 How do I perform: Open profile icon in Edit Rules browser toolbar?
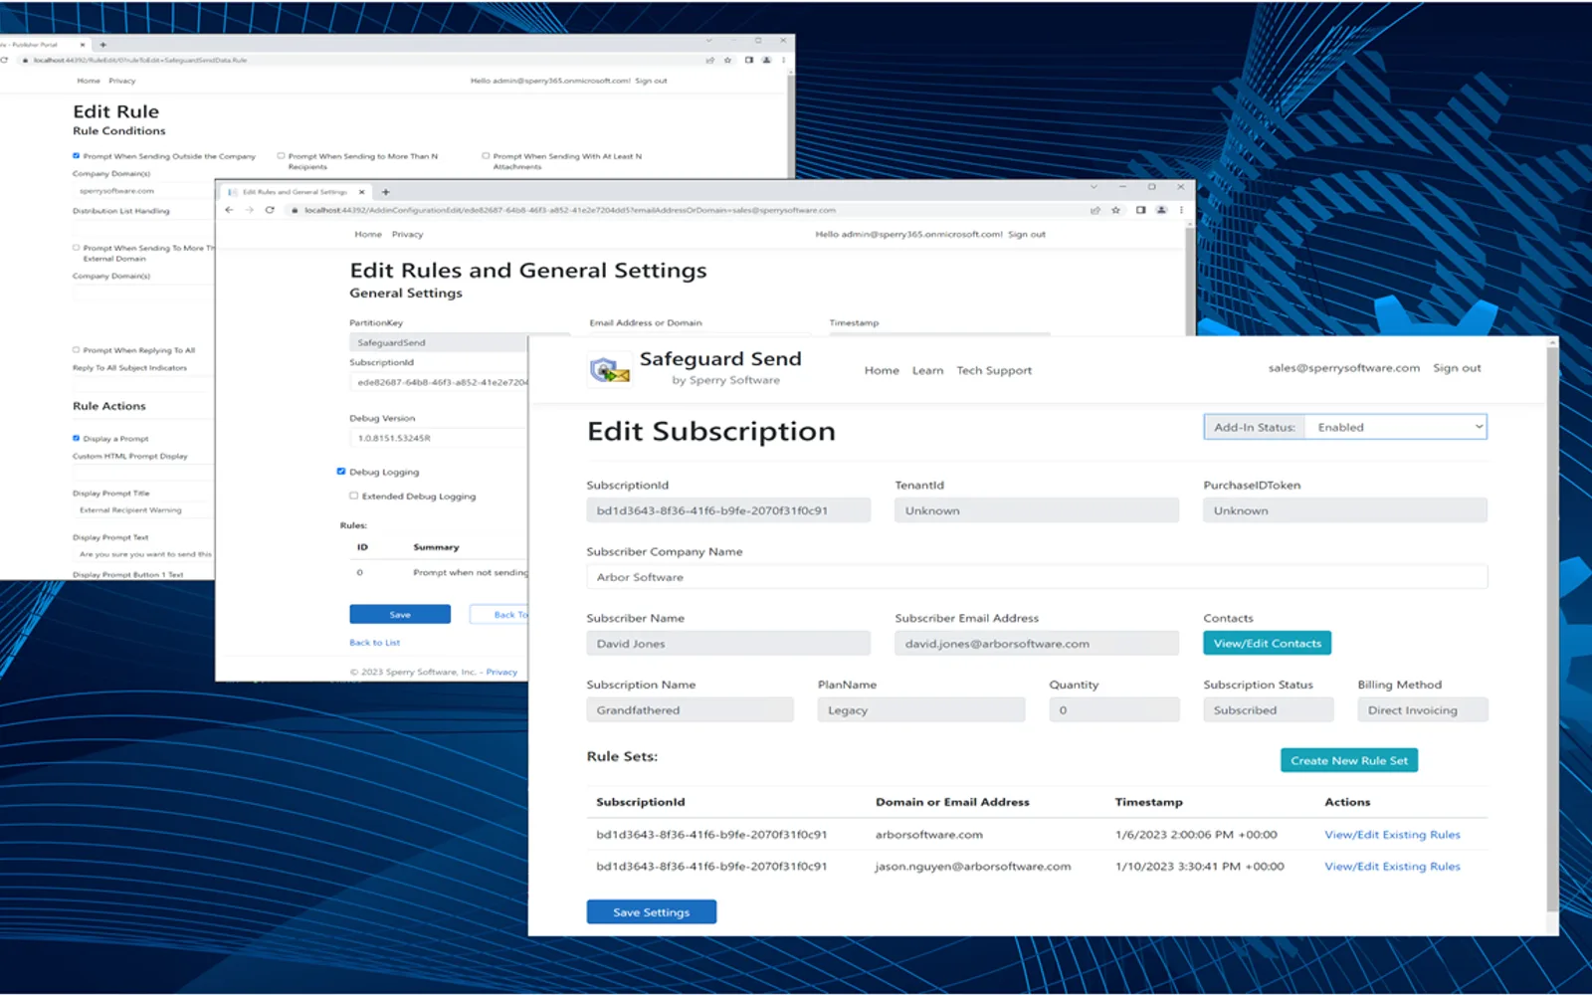1161,210
